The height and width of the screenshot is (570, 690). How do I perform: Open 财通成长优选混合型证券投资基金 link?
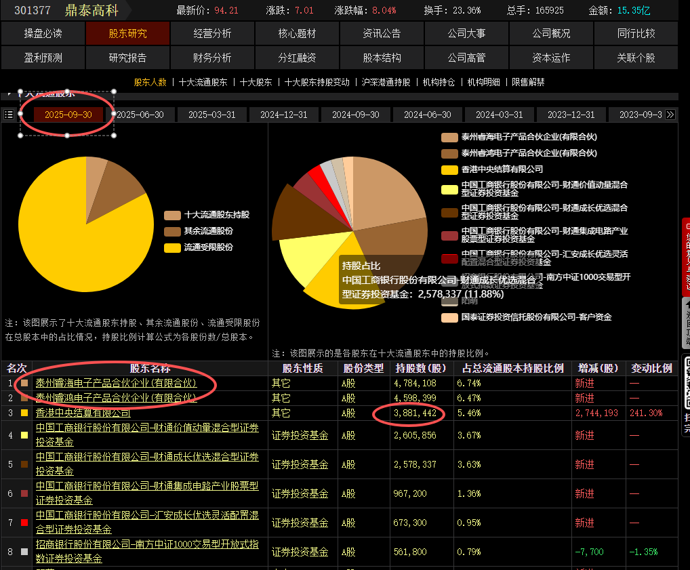coord(147,464)
